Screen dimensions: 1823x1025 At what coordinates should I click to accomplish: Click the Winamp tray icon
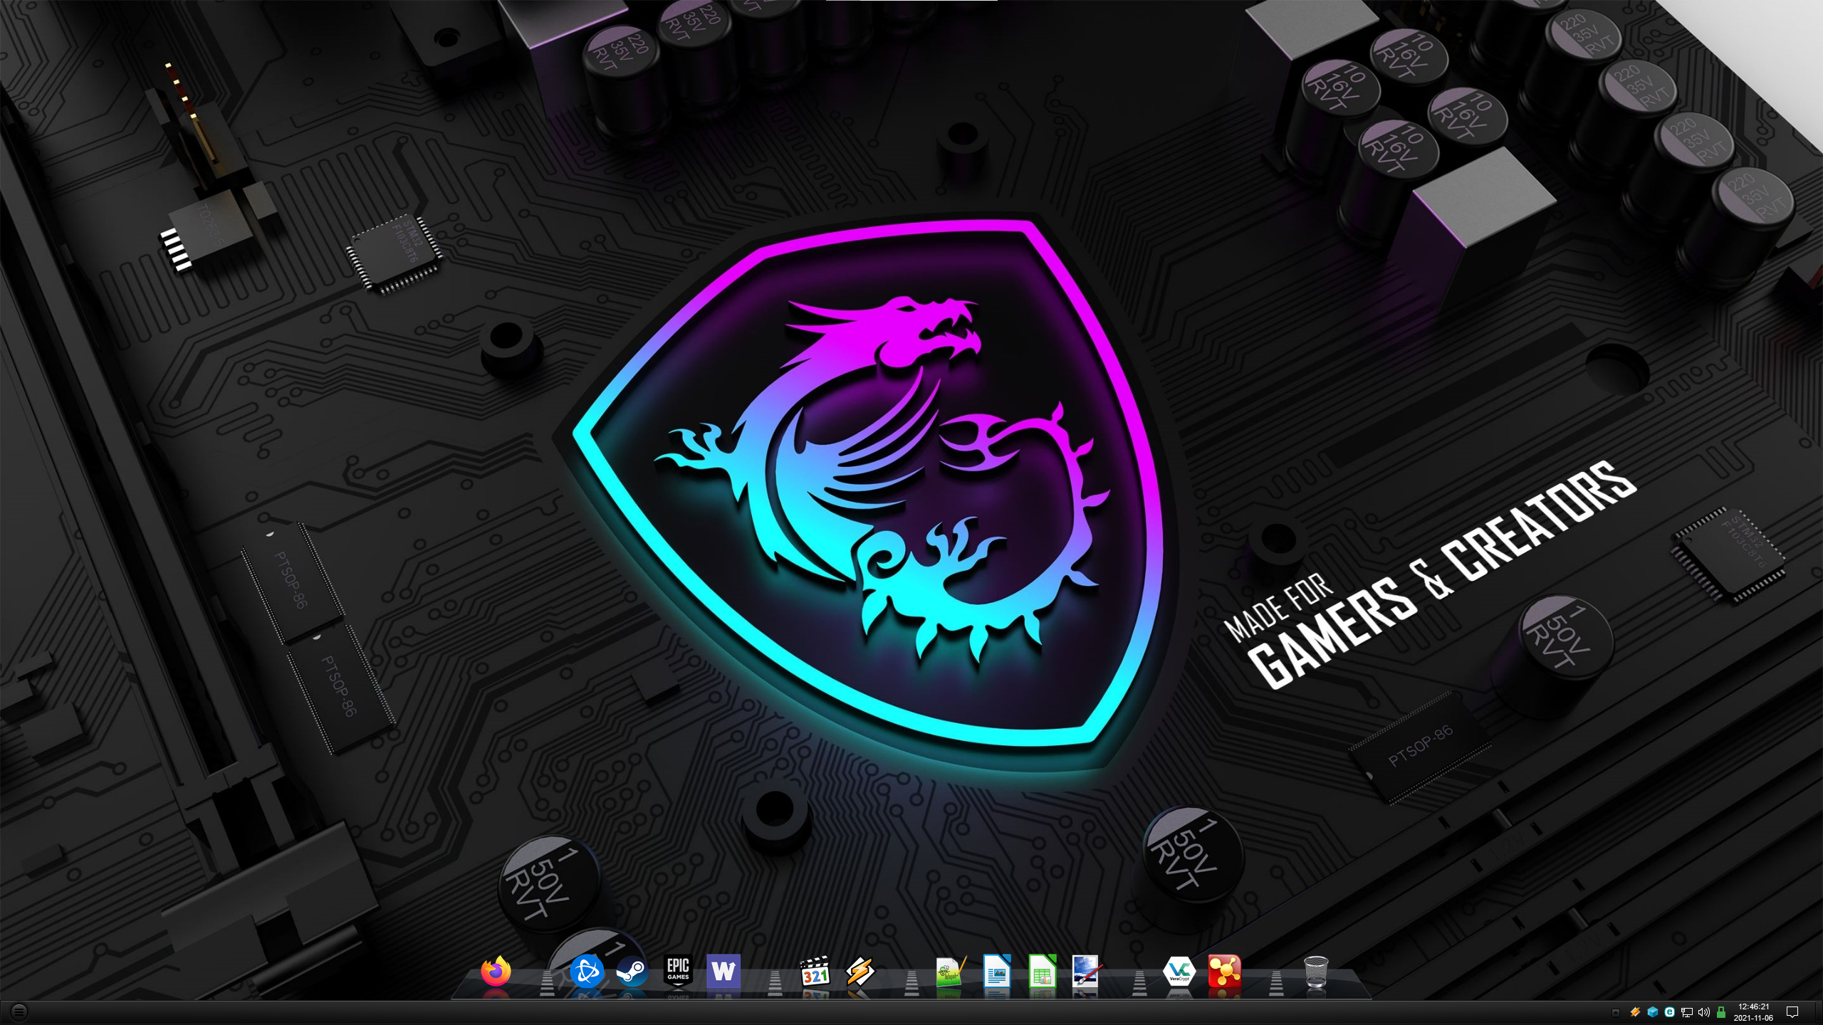(1635, 1012)
